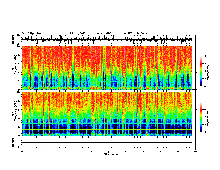This screenshot has height=170, width=220.
Task: Select the date text "Jul 11, 2025"
Action: (77, 33)
